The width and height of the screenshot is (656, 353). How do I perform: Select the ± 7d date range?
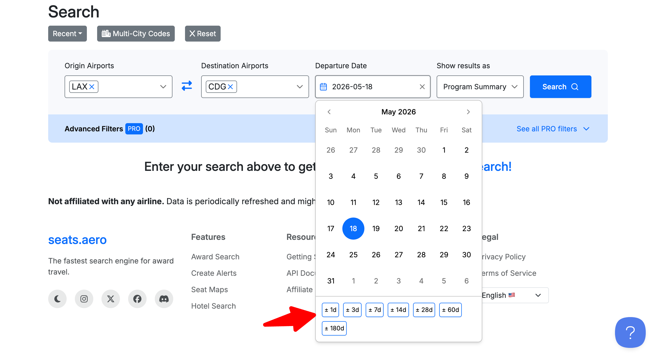point(374,310)
